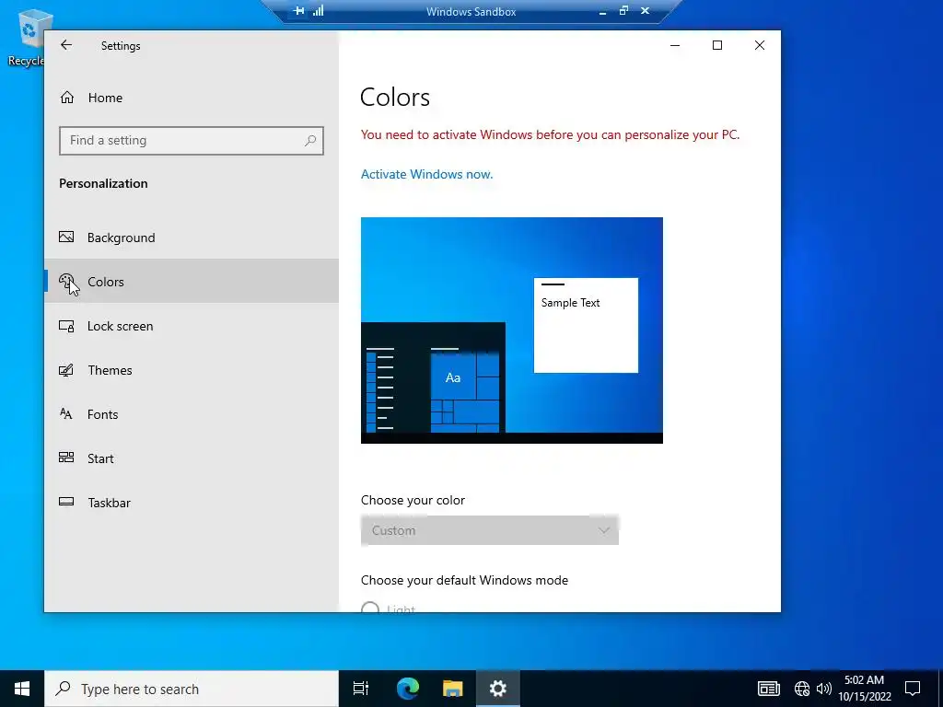Click the Home house icon
The width and height of the screenshot is (943, 707).
(66, 98)
